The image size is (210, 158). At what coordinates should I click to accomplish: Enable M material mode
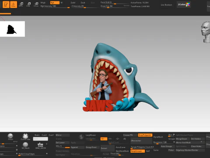(62, 3)
